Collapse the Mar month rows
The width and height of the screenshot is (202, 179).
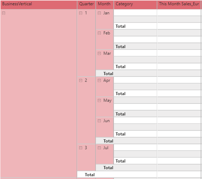[99, 53]
